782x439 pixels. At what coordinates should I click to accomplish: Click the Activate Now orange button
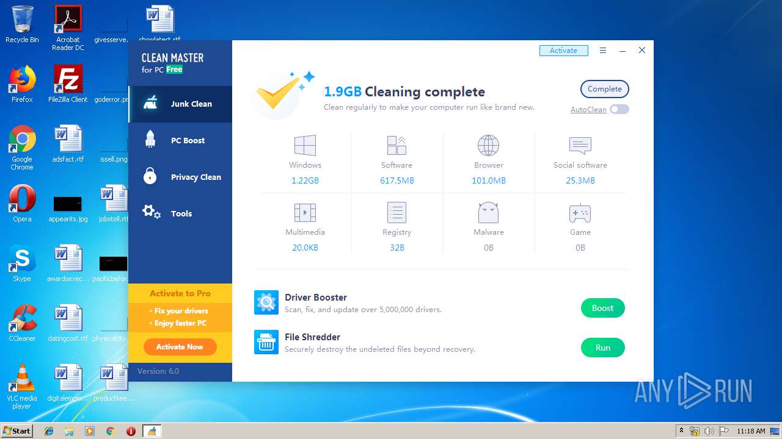[180, 347]
